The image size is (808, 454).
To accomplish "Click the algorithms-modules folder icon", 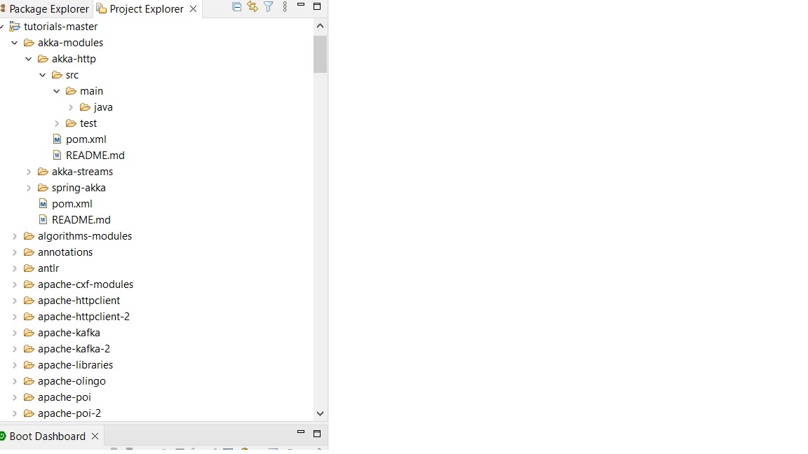I will click(x=29, y=236).
